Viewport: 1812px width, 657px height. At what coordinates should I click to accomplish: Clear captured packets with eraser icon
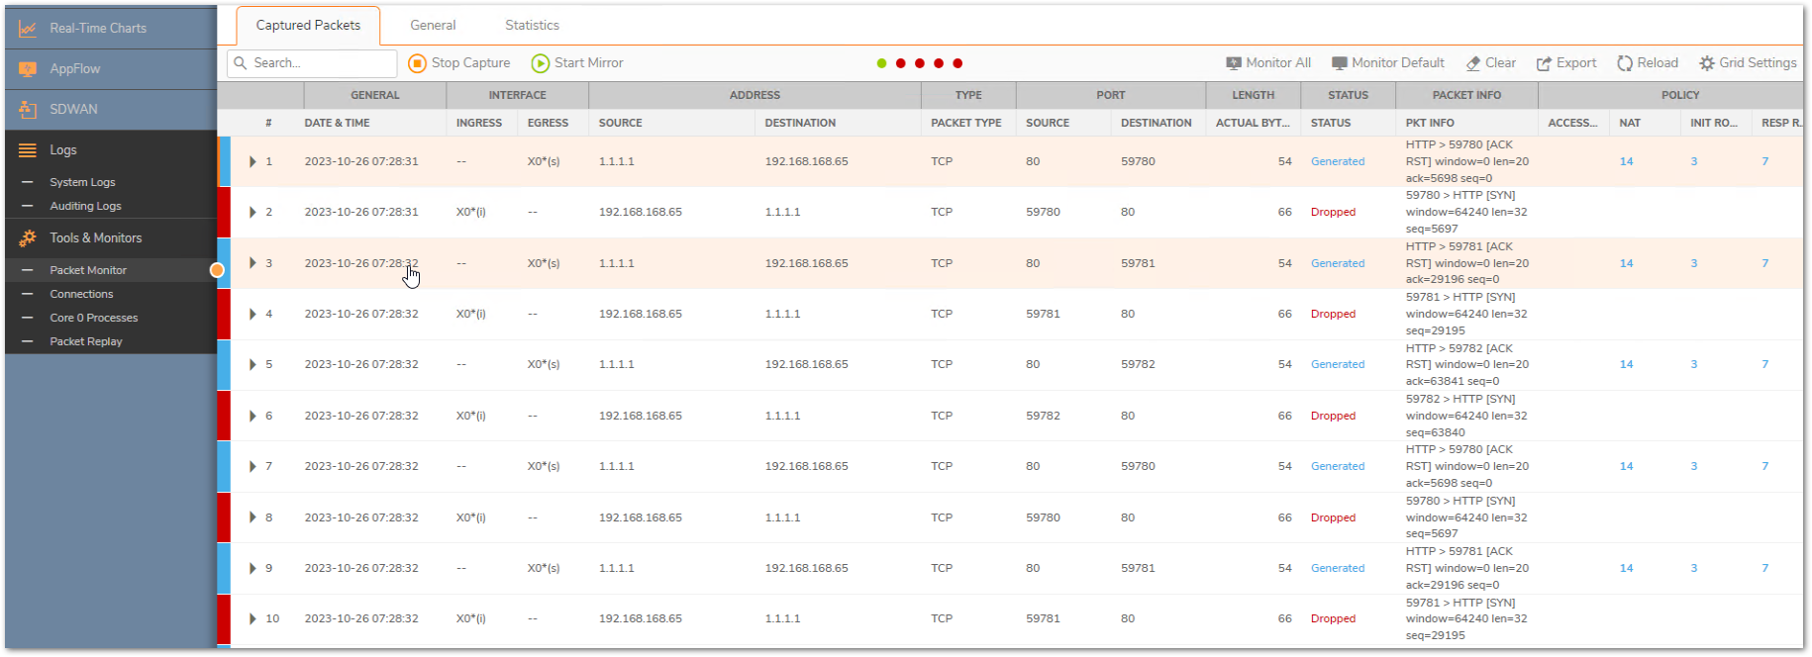click(1473, 63)
